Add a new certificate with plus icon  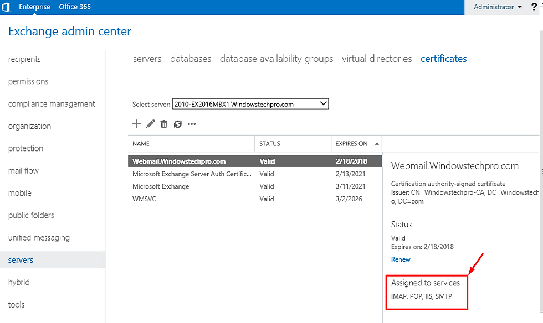136,124
